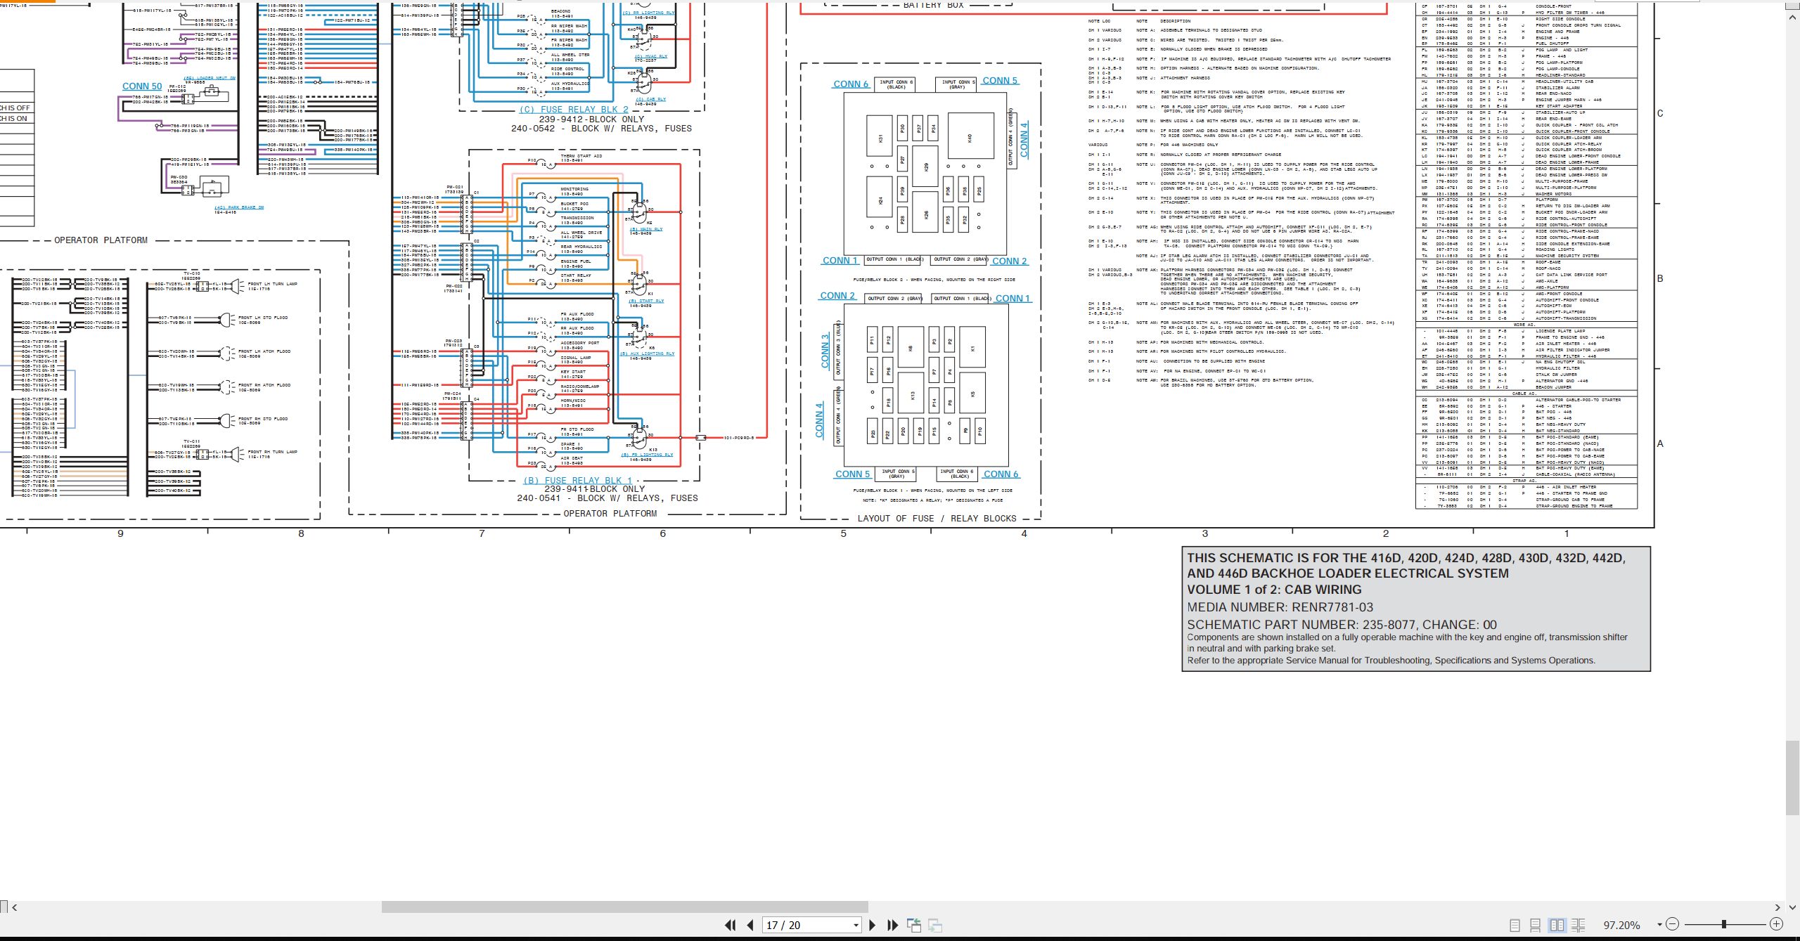Follow the CONN 3 link
1800x941 pixels.
[825, 351]
